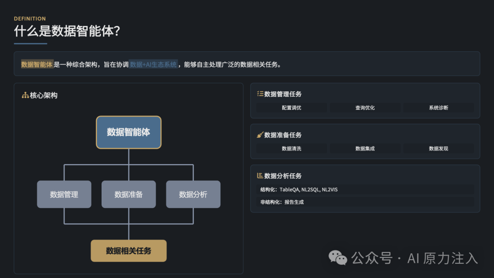Click the 数据分析 diagram node
Viewport: 494px width, 278px height.
click(x=193, y=194)
